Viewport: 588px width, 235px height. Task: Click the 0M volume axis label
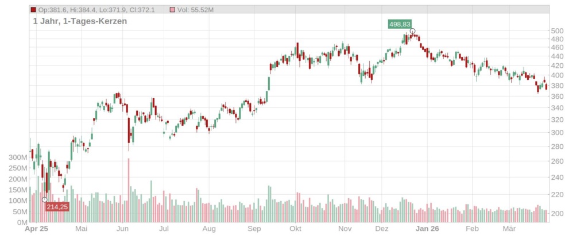pos(22,222)
